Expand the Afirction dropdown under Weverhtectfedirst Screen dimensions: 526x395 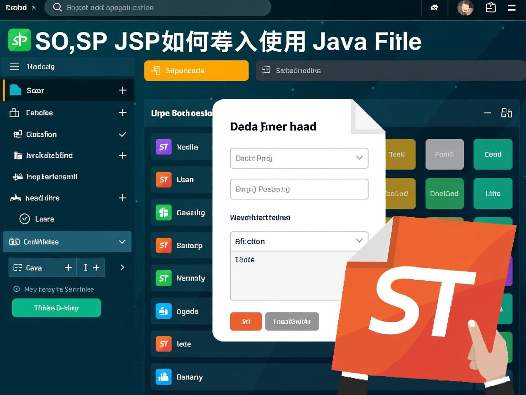click(299, 241)
